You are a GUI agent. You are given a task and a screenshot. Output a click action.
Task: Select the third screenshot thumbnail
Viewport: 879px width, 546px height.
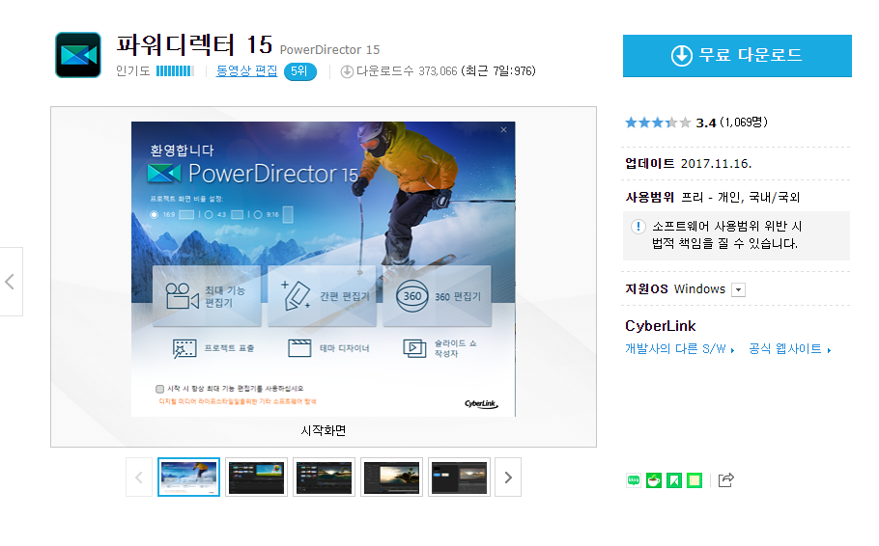[x=324, y=478]
